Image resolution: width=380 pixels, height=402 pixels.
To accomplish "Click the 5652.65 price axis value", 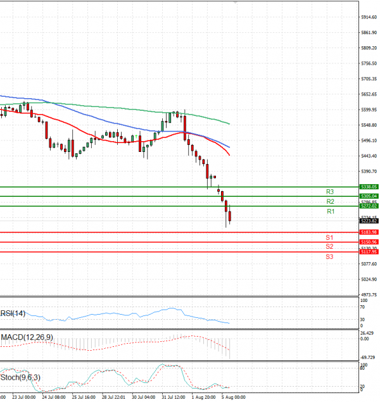I will (369, 94).
